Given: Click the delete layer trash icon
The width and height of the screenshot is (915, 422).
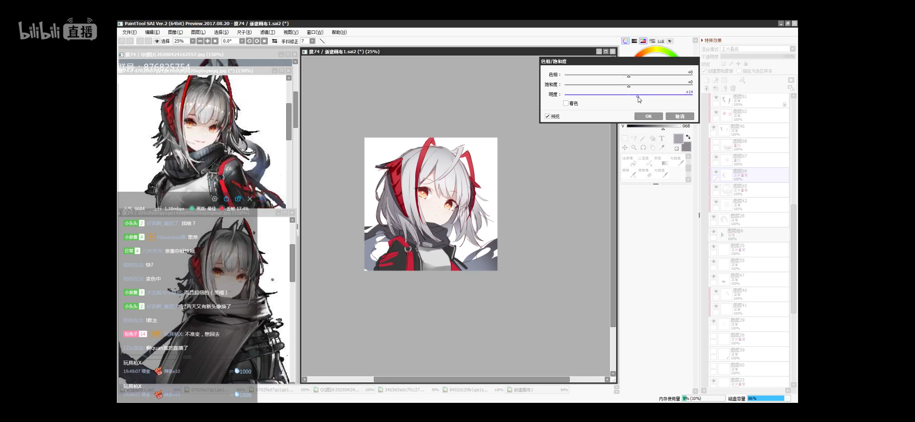Looking at the screenshot, I should tap(733, 88).
